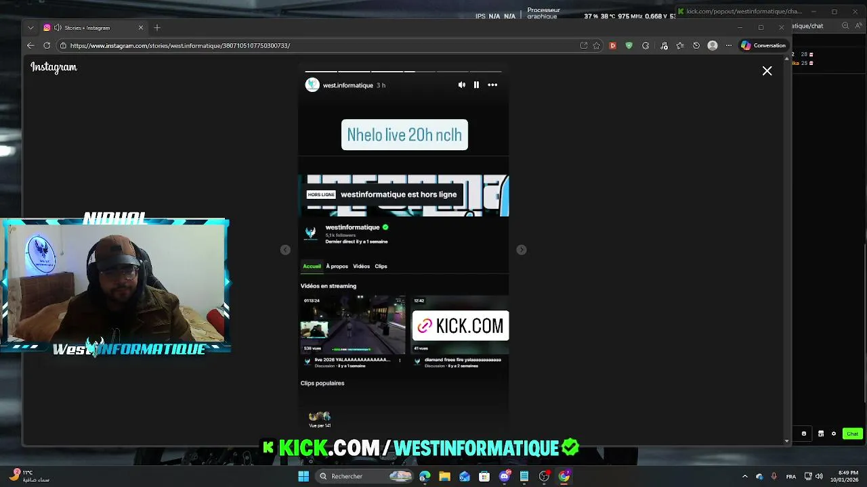Open the Instagram logo home link
Viewport: 867px width, 487px height.
pyautogui.click(x=54, y=67)
